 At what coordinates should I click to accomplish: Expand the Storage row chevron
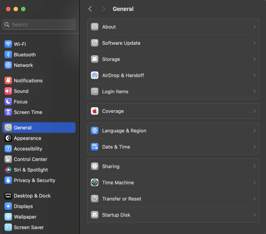(x=254, y=59)
